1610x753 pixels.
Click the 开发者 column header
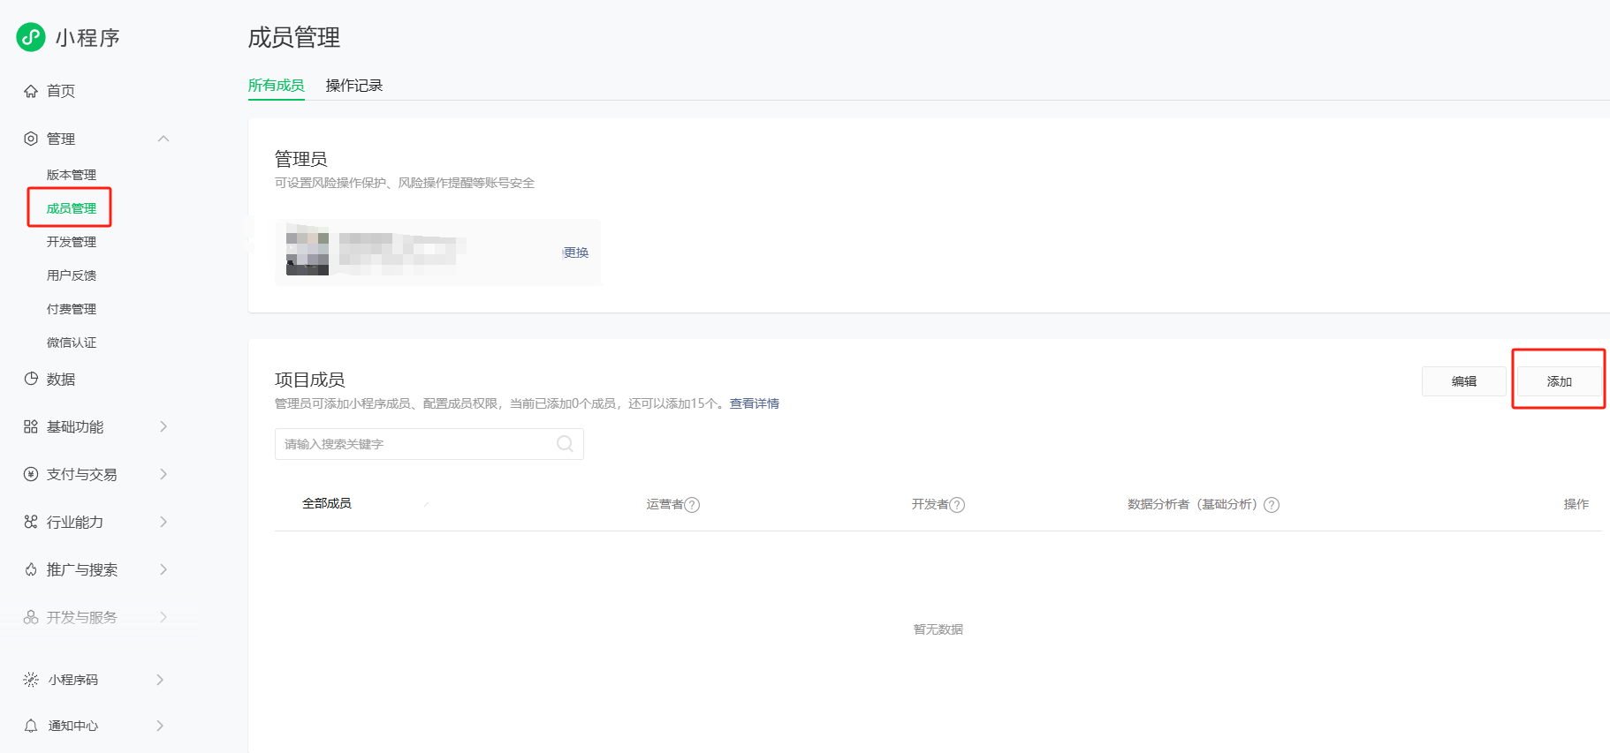coord(930,504)
